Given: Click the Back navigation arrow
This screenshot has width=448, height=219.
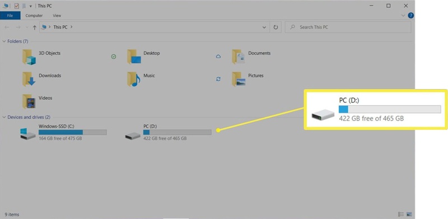Looking at the screenshot, I should pos(7,27).
